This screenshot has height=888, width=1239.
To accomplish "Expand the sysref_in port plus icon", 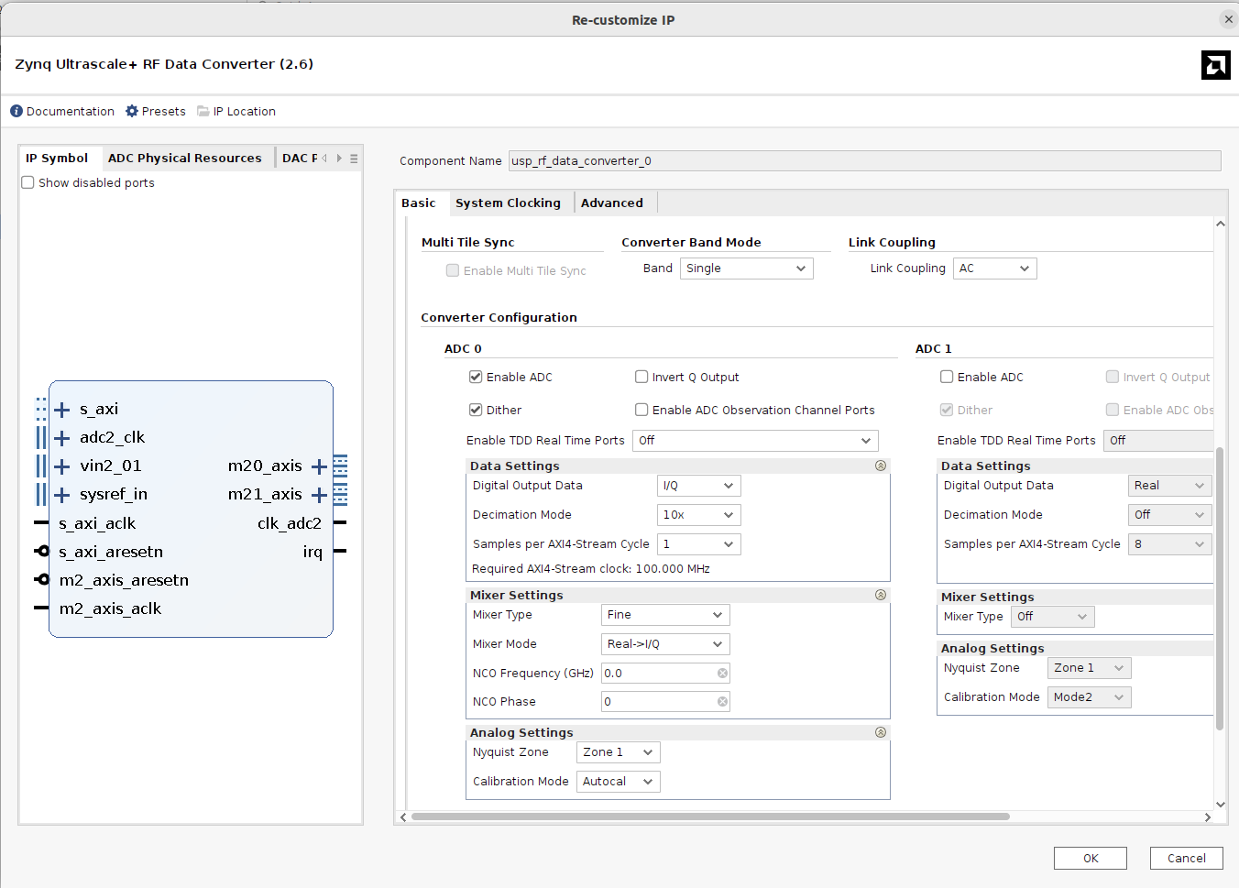I will (62, 495).
